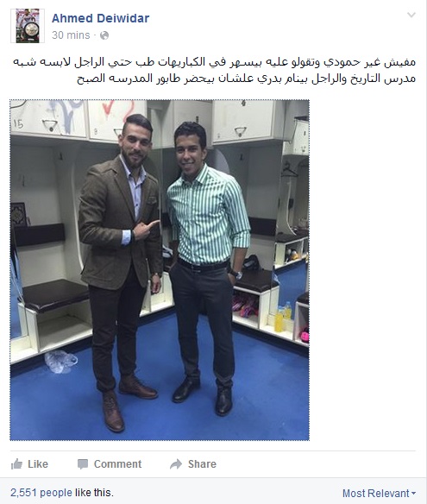427x504 pixels.
Task: Open Ahmed Deiwidar's profile picture thumbnail
Action: click(x=28, y=26)
